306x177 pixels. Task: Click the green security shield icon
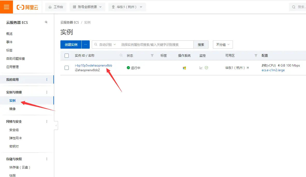point(206,68)
